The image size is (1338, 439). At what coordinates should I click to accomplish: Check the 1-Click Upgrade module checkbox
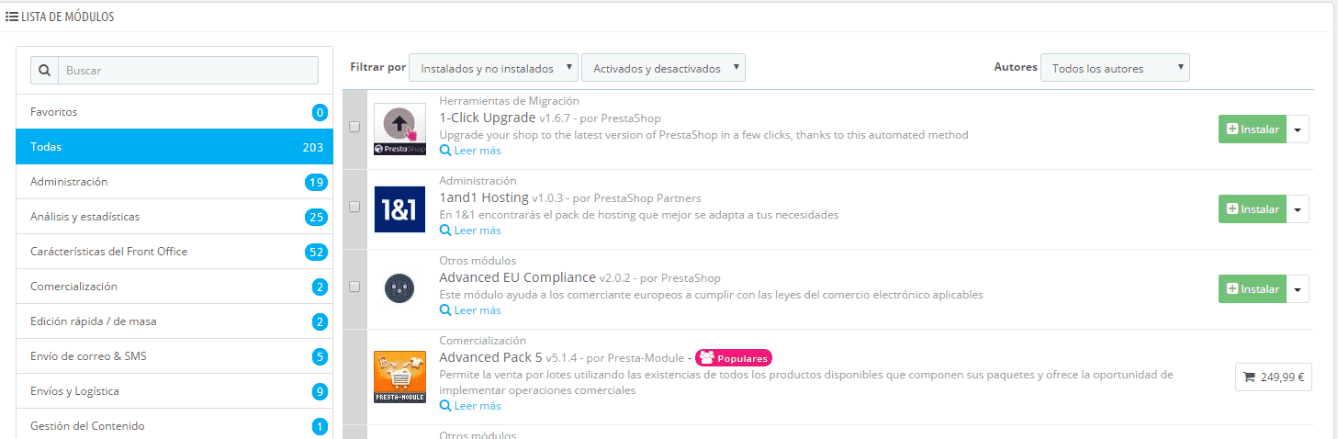click(x=354, y=128)
